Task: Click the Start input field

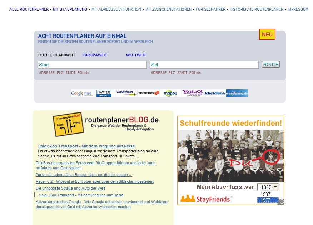Action: pyautogui.click(x=92, y=65)
